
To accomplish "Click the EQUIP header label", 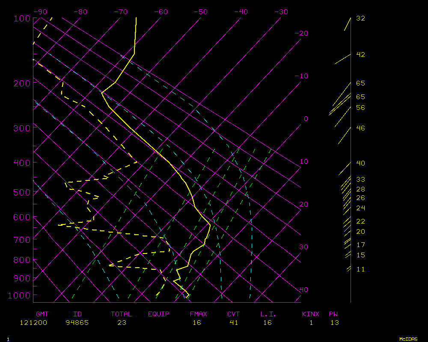I will pyautogui.click(x=159, y=314).
